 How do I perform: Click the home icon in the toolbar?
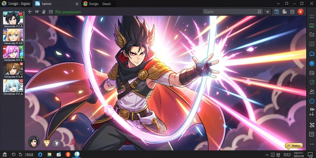pos(44,12)
